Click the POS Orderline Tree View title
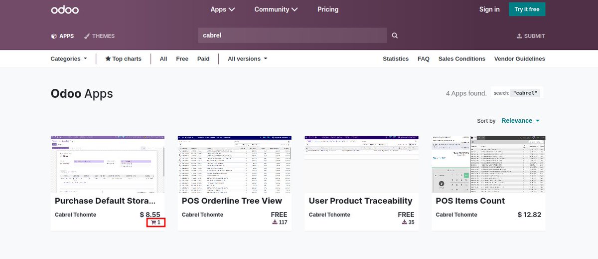Viewport: 598px width, 259px height. (232, 201)
